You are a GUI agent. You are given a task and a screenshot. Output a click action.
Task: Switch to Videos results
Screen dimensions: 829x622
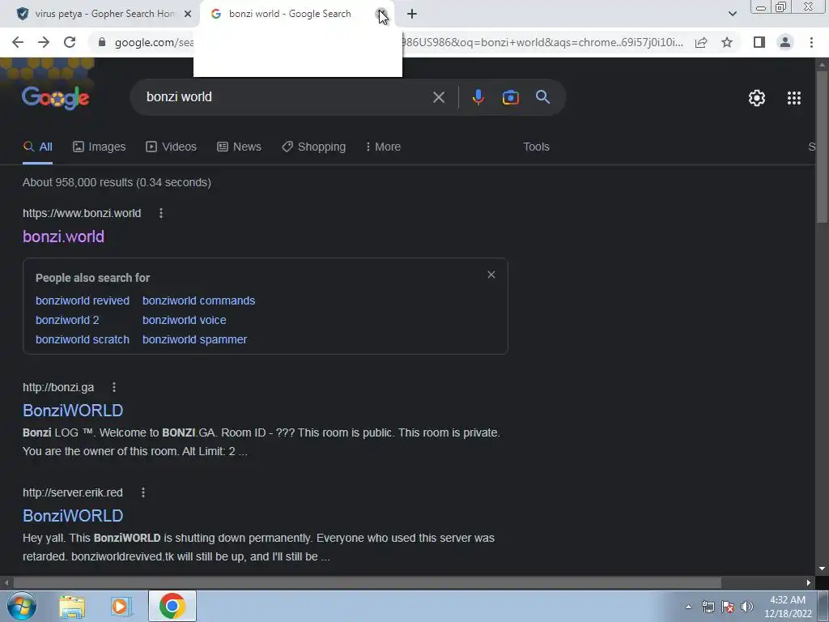click(x=172, y=147)
